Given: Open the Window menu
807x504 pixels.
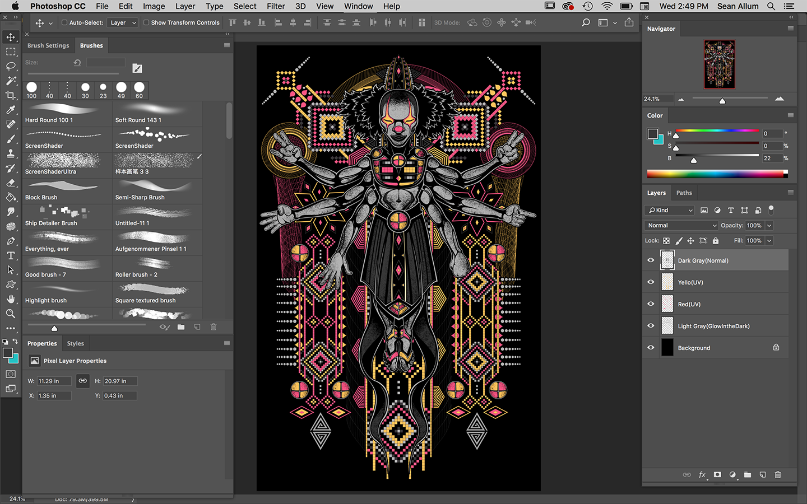Looking at the screenshot, I should (x=358, y=6).
